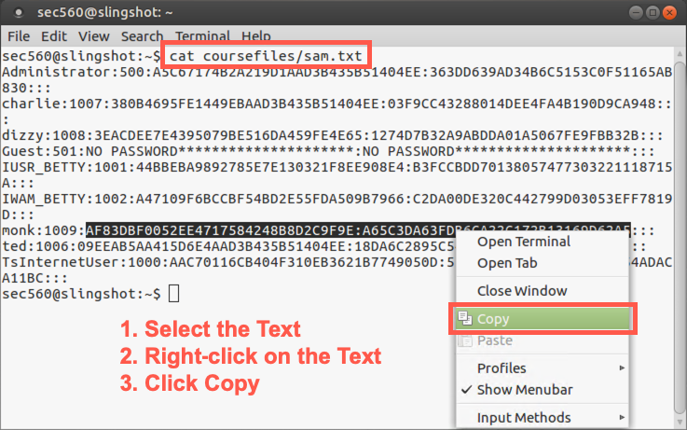
Task: Choose Copy in the context menu
Action: [543, 319]
